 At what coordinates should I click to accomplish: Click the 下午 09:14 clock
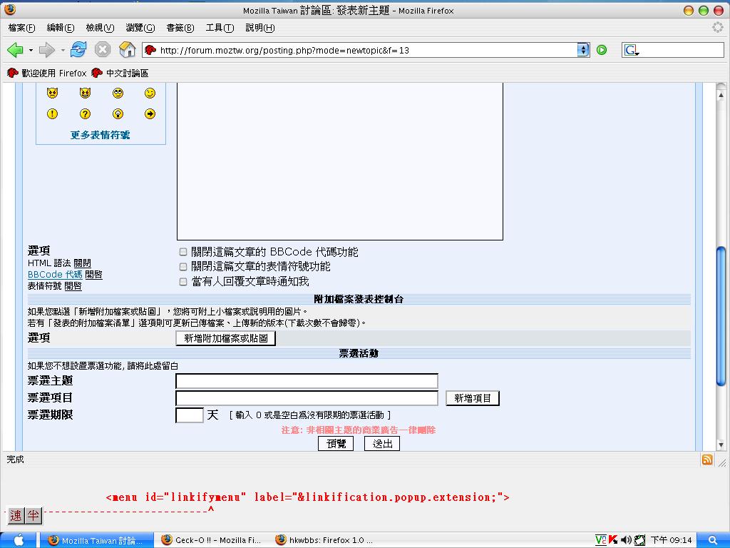point(671,540)
